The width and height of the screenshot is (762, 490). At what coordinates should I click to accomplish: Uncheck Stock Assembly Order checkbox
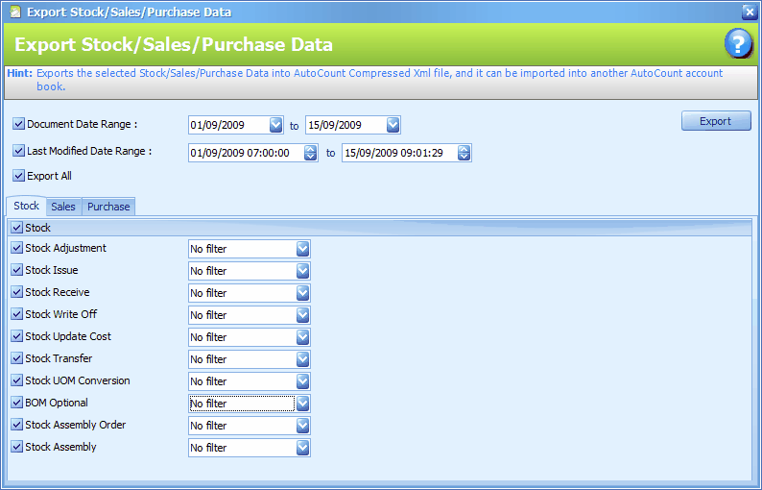(x=16, y=425)
